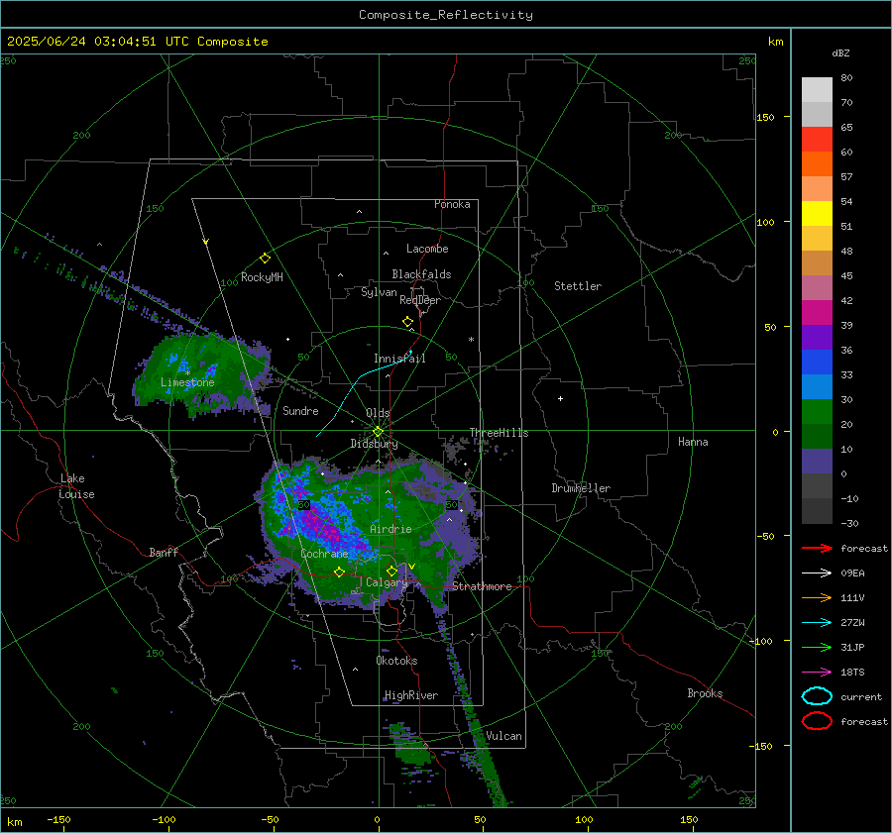Click the Hanna label
Viewport: 892px width, 833px height.
click(x=693, y=442)
